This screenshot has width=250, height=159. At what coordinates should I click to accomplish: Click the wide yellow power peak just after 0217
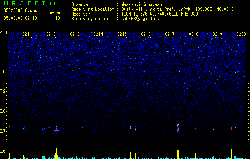click(x=178, y=154)
